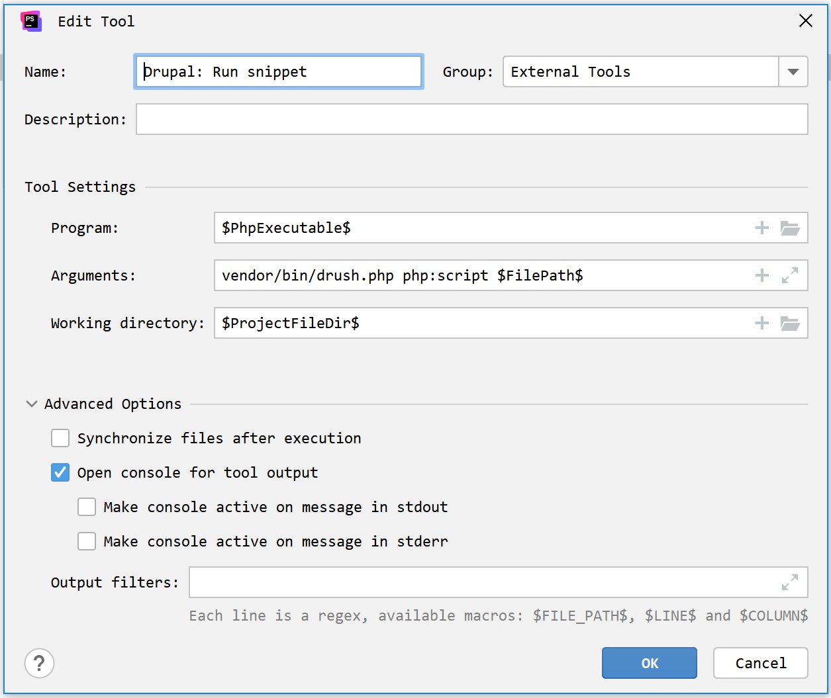Expand the Arguments field editor
Viewport: 831px width, 698px height.
(790, 275)
